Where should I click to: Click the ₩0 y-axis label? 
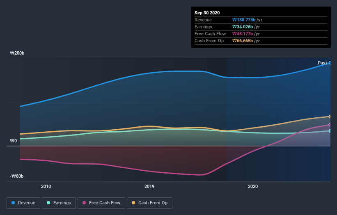coord(13,141)
